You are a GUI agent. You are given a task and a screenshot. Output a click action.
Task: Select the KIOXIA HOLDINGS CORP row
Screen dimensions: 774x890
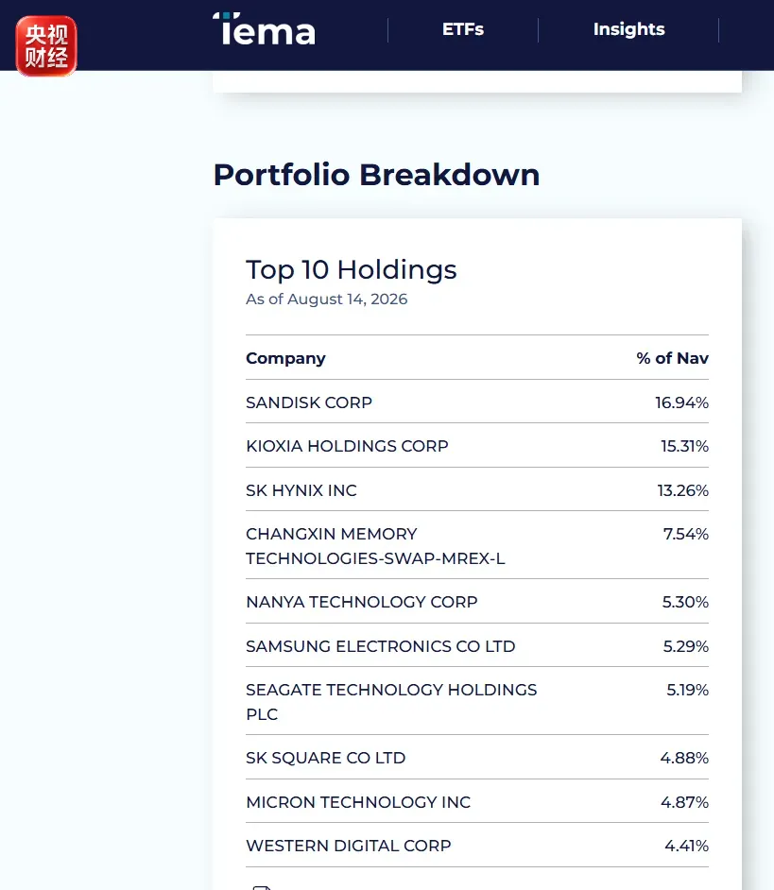tap(477, 446)
